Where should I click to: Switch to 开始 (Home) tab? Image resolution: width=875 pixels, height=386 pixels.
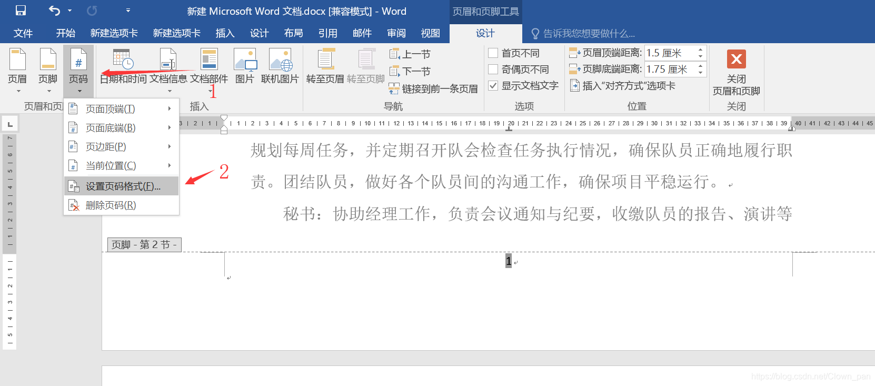[66, 33]
